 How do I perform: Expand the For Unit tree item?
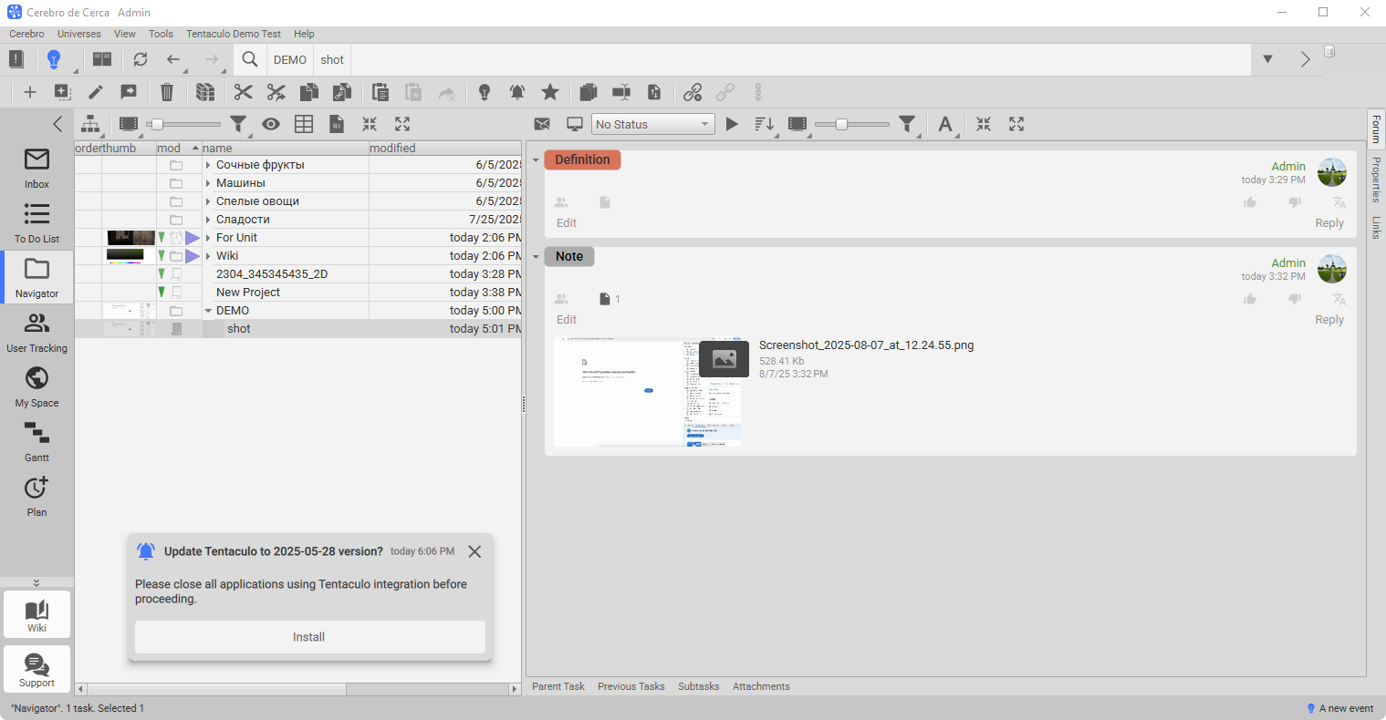[208, 238]
